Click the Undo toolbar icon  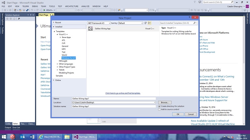pyautogui.click(x=32, y=10)
